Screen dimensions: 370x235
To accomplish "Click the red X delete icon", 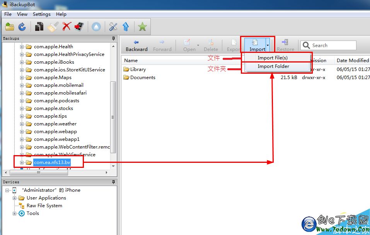I will pos(66,27).
